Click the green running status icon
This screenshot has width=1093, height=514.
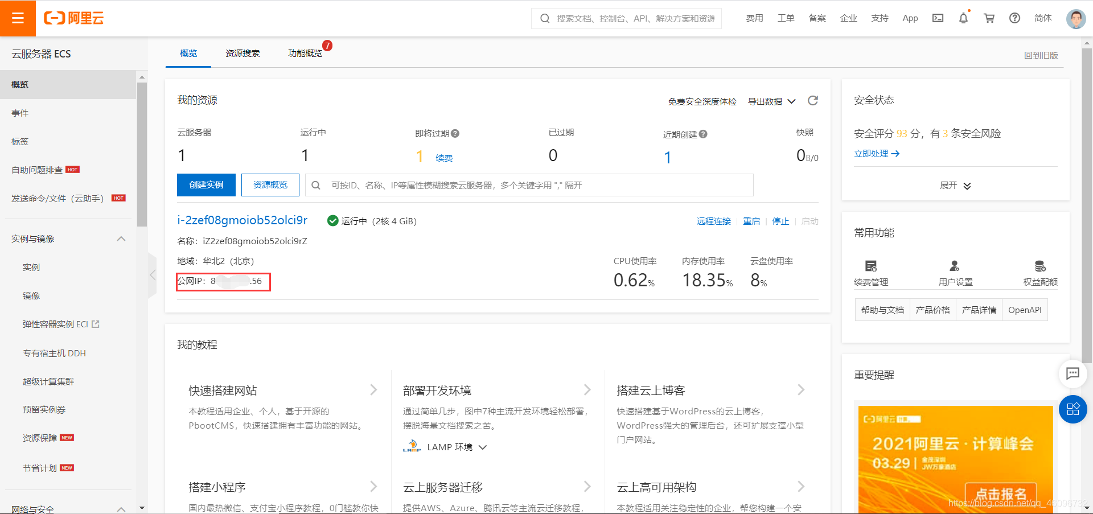pyautogui.click(x=333, y=221)
